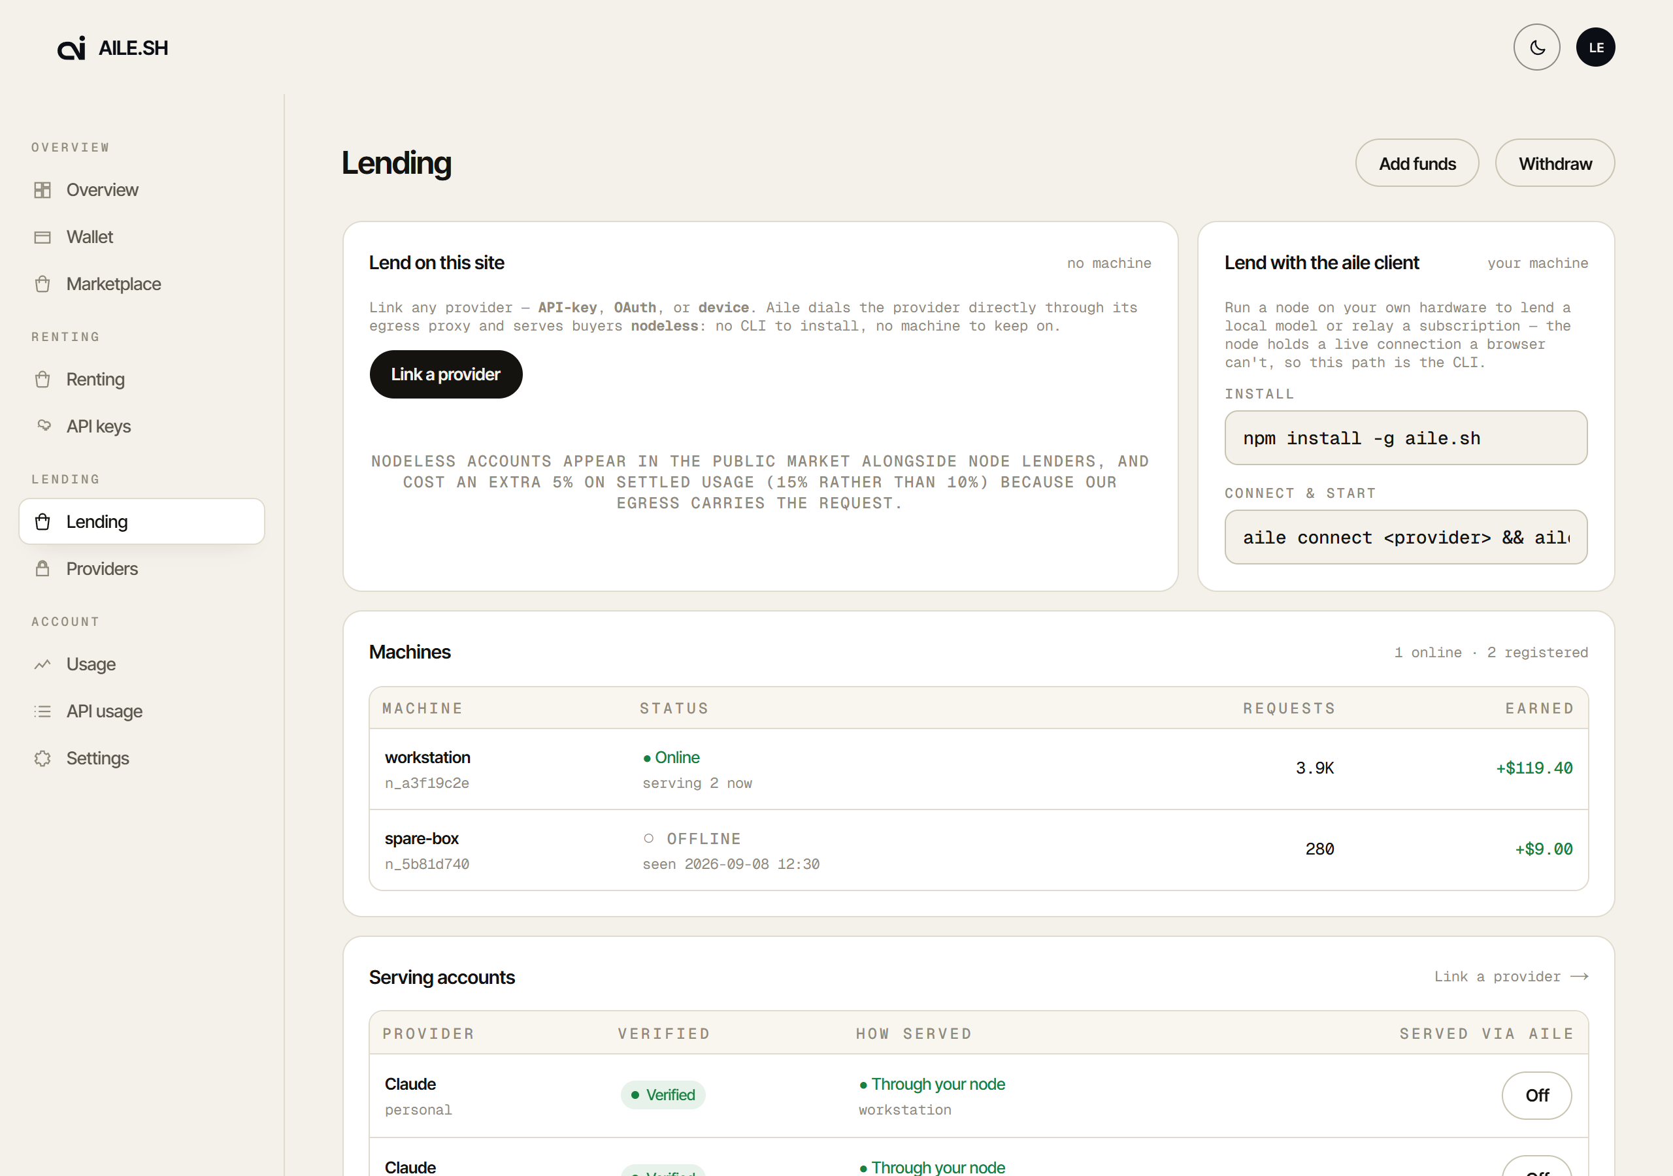Click the Withdraw button
The height and width of the screenshot is (1176, 1673).
coord(1554,163)
